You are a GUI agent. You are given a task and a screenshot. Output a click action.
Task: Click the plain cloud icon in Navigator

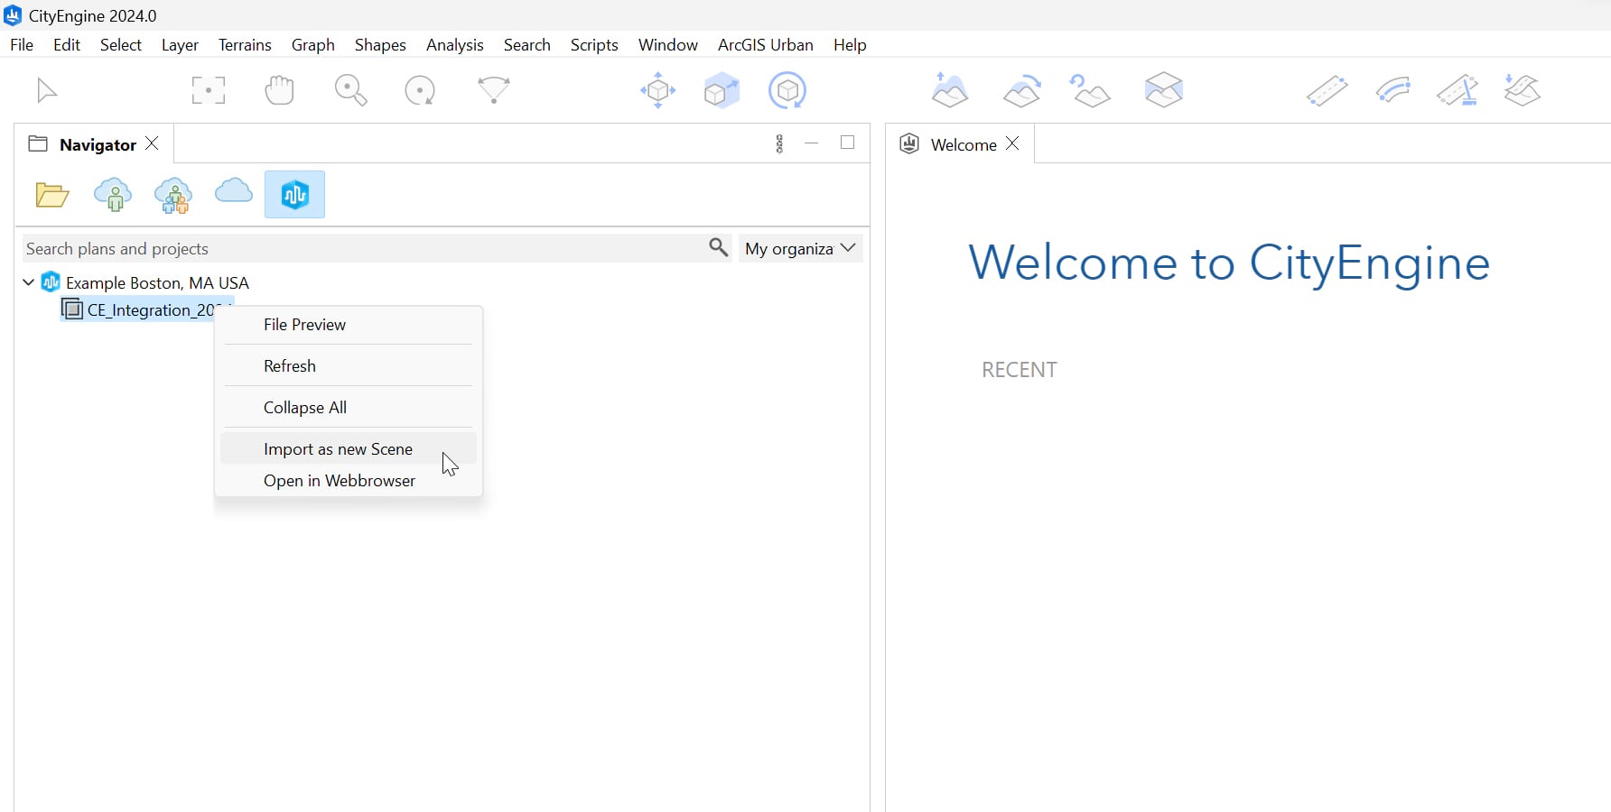(234, 191)
